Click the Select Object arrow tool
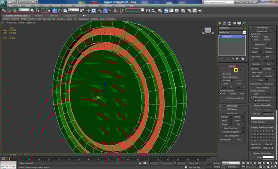The height and width of the screenshot is (169, 278). 32,11
